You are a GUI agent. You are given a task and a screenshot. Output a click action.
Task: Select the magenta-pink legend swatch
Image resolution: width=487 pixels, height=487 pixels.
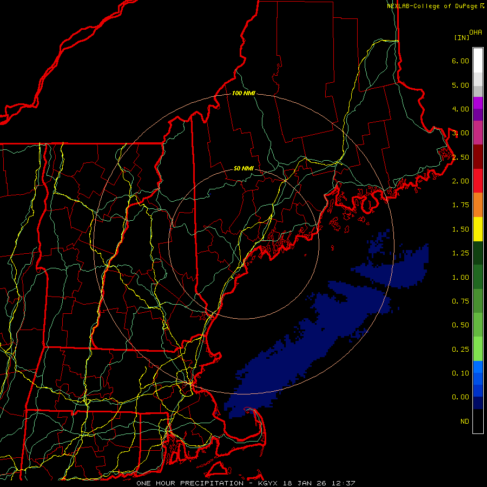pyautogui.click(x=478, y=133)
